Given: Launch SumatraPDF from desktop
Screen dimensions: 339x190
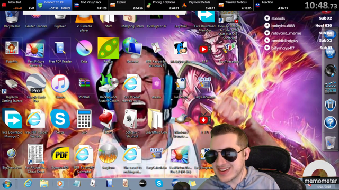Looking at the screenshot, I should click(60, 158).
